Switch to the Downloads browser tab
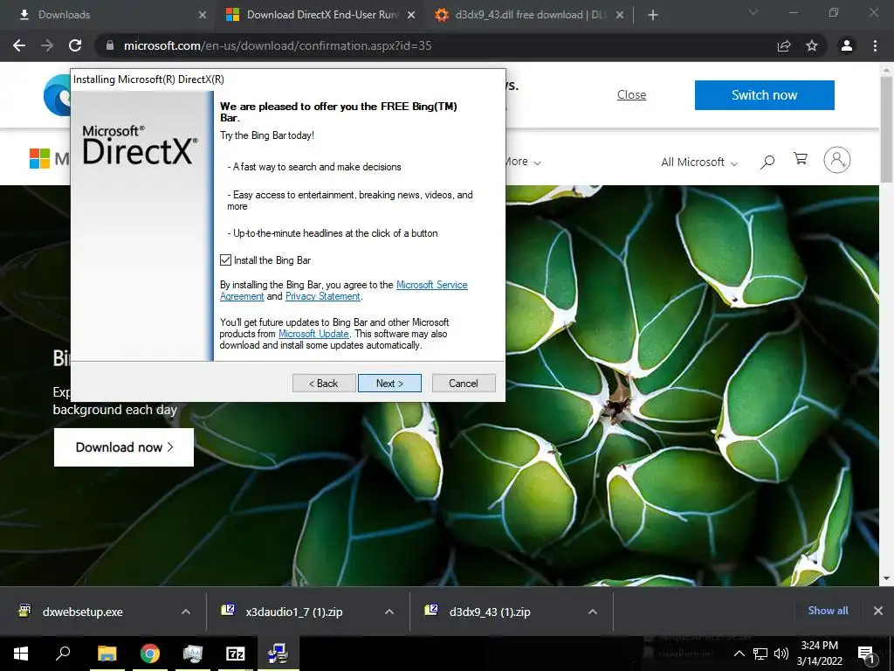Viewport: 894px width, 671px height. pos(107,15)
